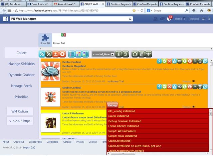The image size is (213, 156).
Task: Click red X icon on Soothing Serum post
Action: click(169, 87)
